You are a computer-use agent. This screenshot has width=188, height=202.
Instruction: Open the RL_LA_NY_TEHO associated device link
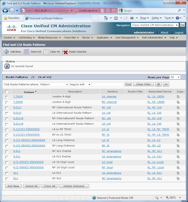coord(158,129)
